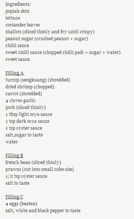Click the sweet chilli sauce line
Image resolution: width=134 pixels, height=219 pixels.
[63, 52]
